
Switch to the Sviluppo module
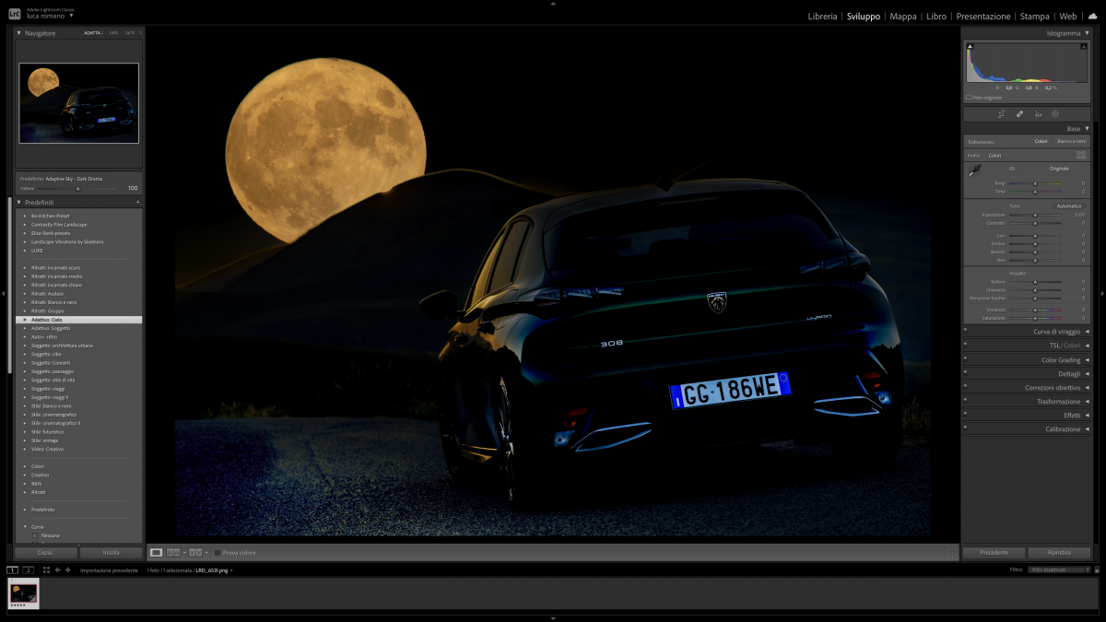click(x=864, y=17)
